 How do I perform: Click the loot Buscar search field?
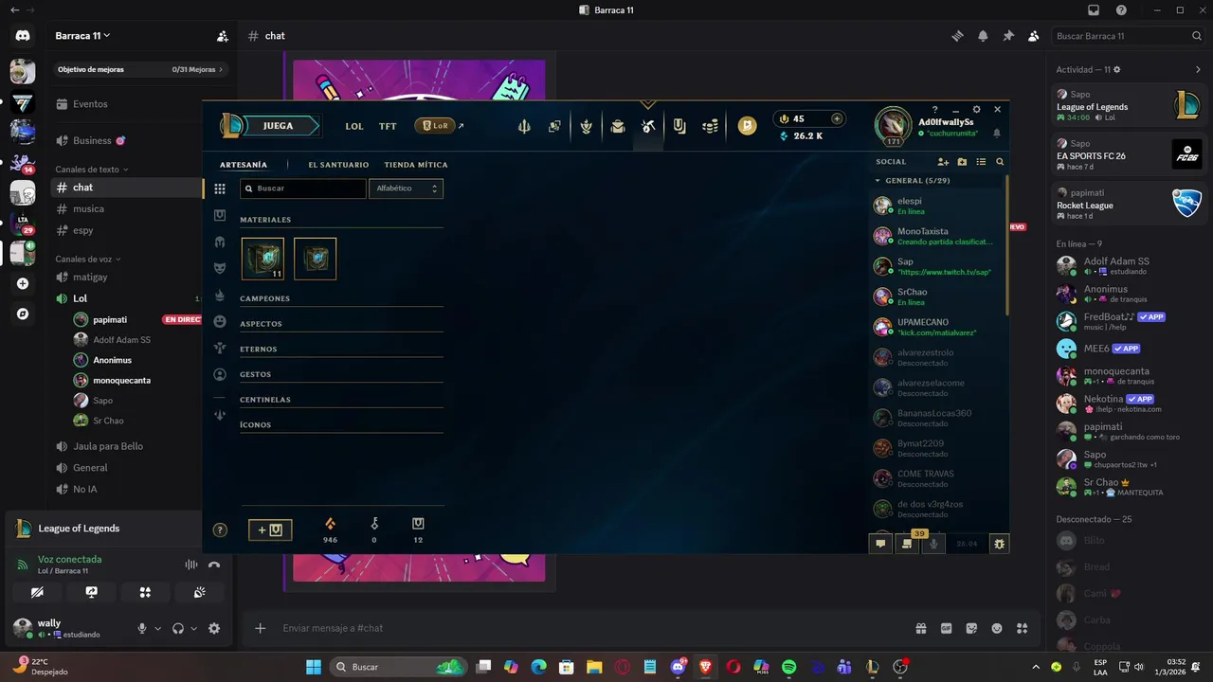point(303,188)
